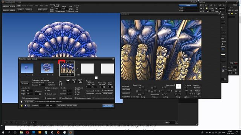Screen dimensions: 241x135
Task: Toggle the Fast/inaccurate preview checkbox
Action: [102, 90]
